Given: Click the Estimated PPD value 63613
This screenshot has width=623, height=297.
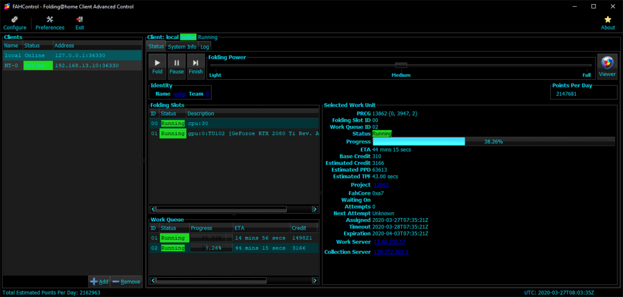Looking at the screenshot, I should pos(380,169).
